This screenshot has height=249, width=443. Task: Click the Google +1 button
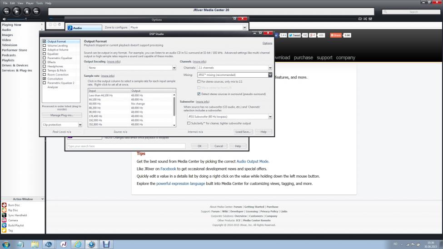pyautogui.click(x=313, y=35)
